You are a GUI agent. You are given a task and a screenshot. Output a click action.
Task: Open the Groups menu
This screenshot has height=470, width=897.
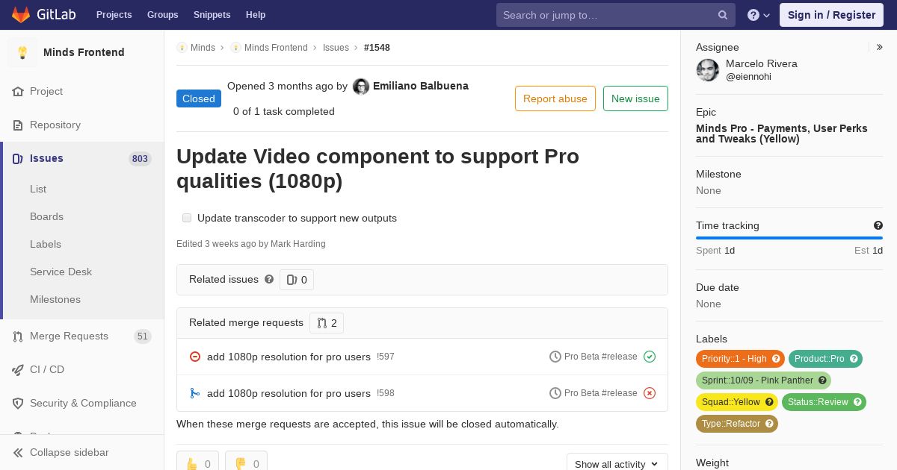click(x=162, y=15)
